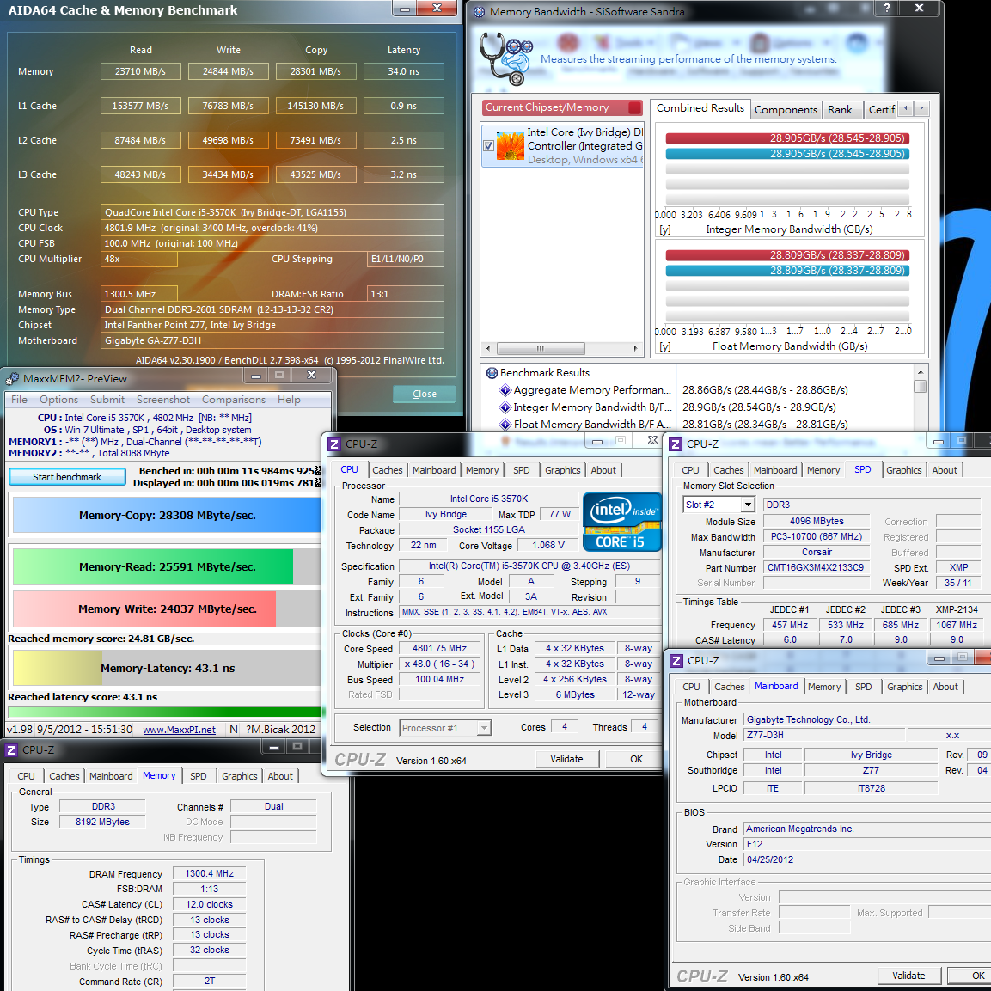
Task: Click the Sandra help question mark button
Action: [x=887, y=9]
